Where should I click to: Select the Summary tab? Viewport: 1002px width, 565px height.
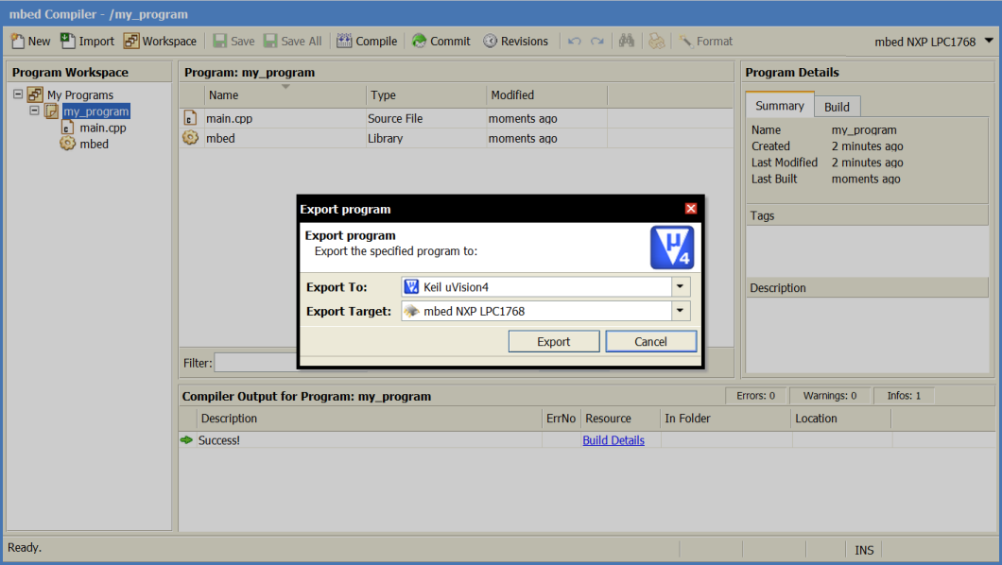(779, 106)
